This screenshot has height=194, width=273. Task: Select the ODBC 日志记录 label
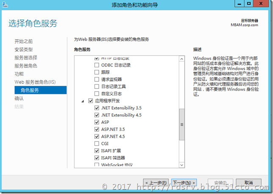click(116, 65)
